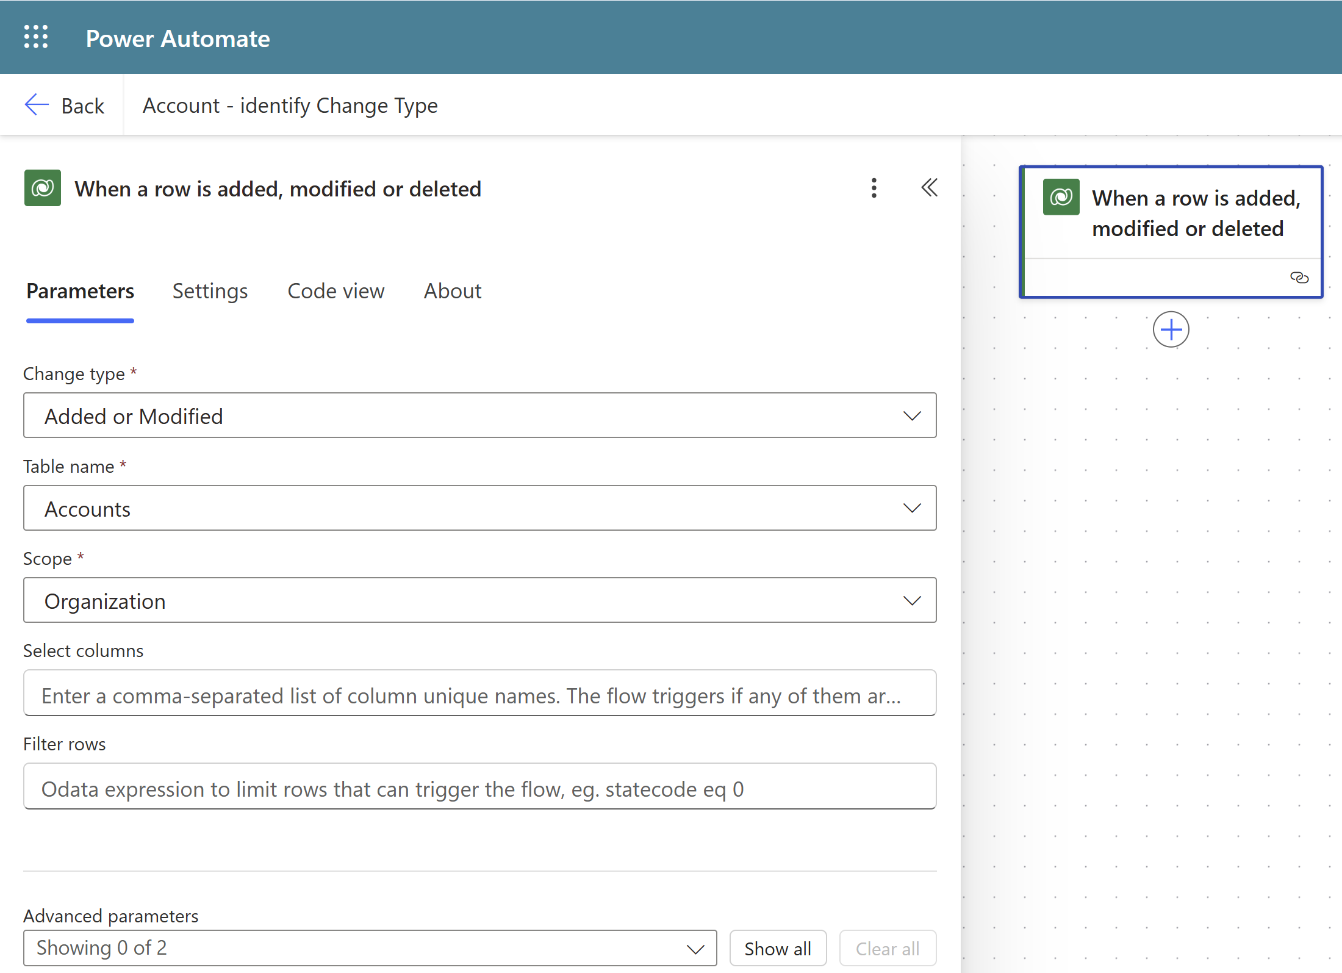
Task: Open the trigger's three-dot more menu
Action: click(874, 188)
